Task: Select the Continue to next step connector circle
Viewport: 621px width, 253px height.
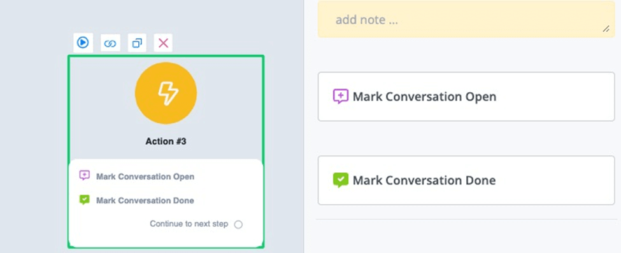Action: [x=238, y=224]
